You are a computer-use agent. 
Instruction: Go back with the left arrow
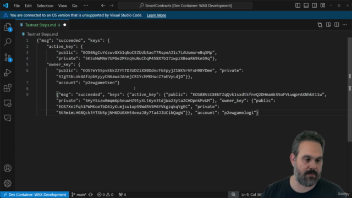point(103,5)
